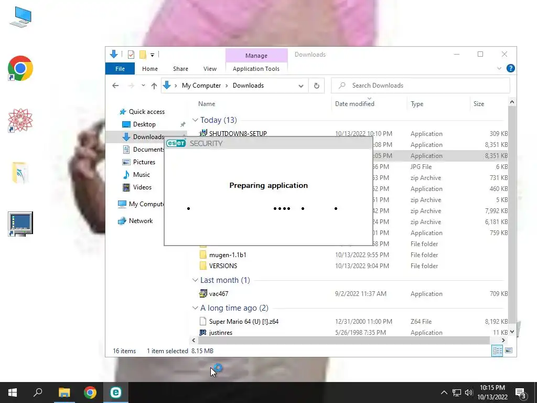Image resolution: width=537 pixels, height=403 pixels.
Task: Open the red star pattern desktop shortcut
Action: pos(20,120)
